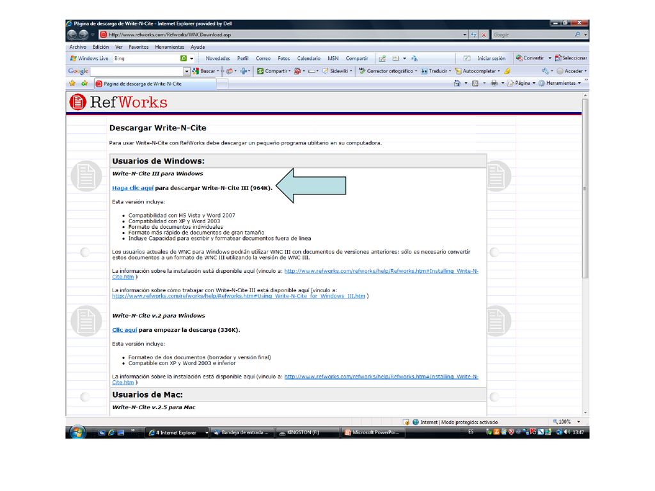Viewport: 655px width, 491px height.
Task: Click the Google Buscar button
Action: click(205, 71)
